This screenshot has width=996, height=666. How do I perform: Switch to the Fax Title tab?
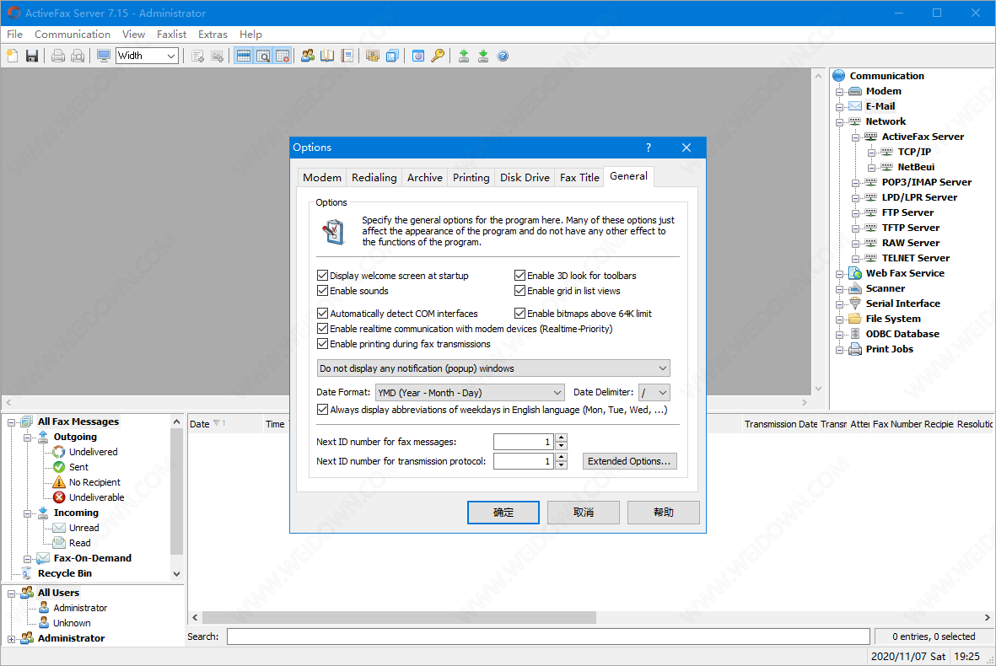(x=579, y=178)
